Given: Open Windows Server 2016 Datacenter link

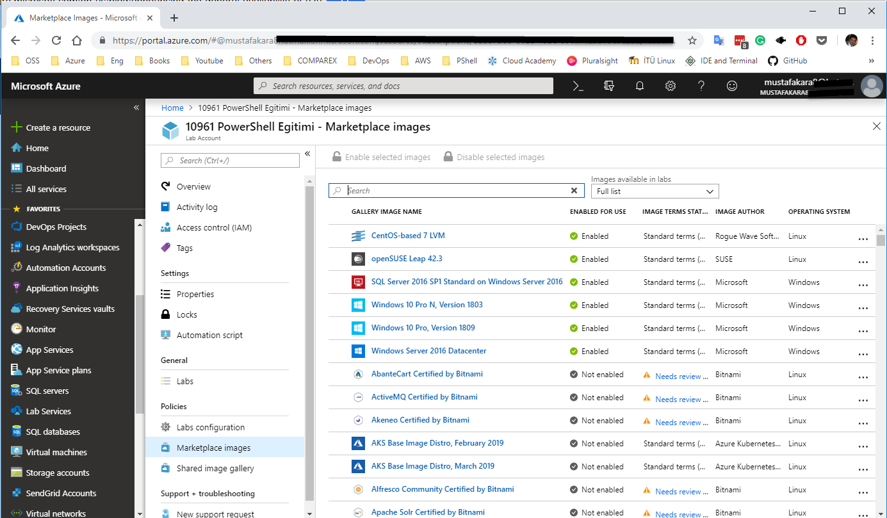Looking at the screenshot, I should (428, 351).
